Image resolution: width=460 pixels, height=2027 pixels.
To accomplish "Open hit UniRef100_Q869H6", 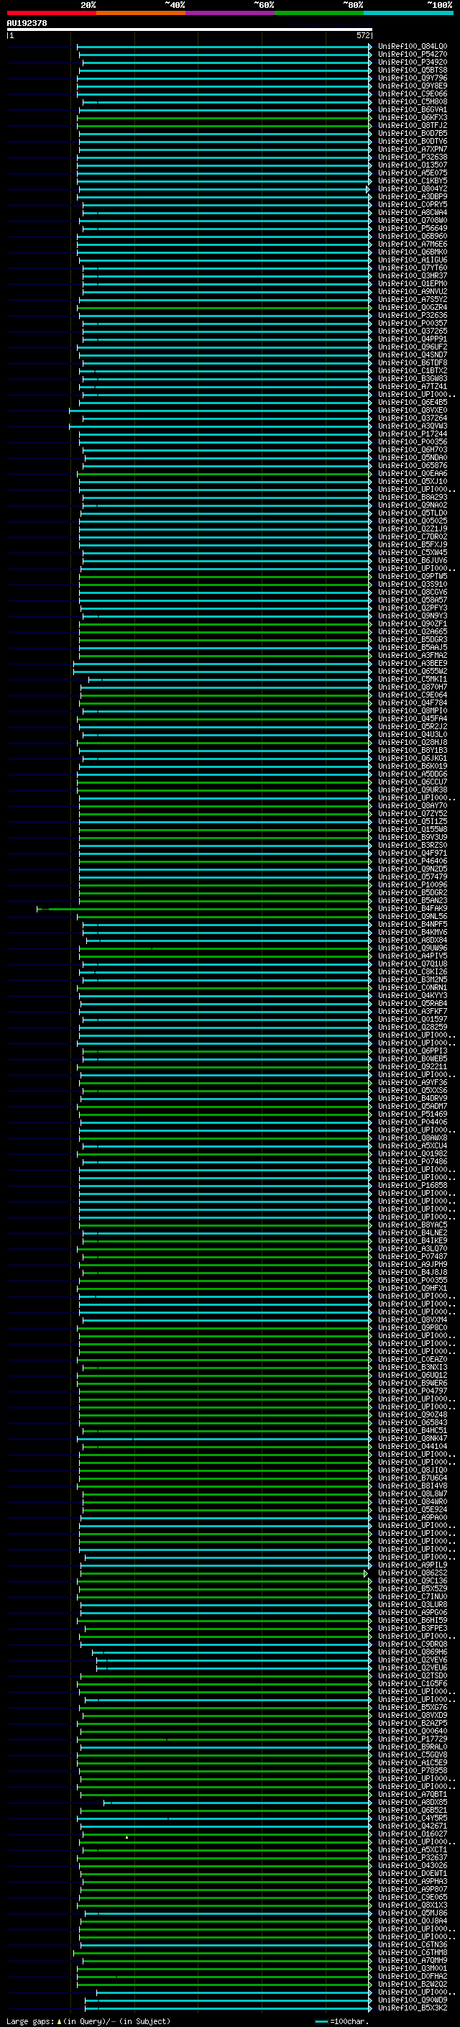I will pos(413,1652).
